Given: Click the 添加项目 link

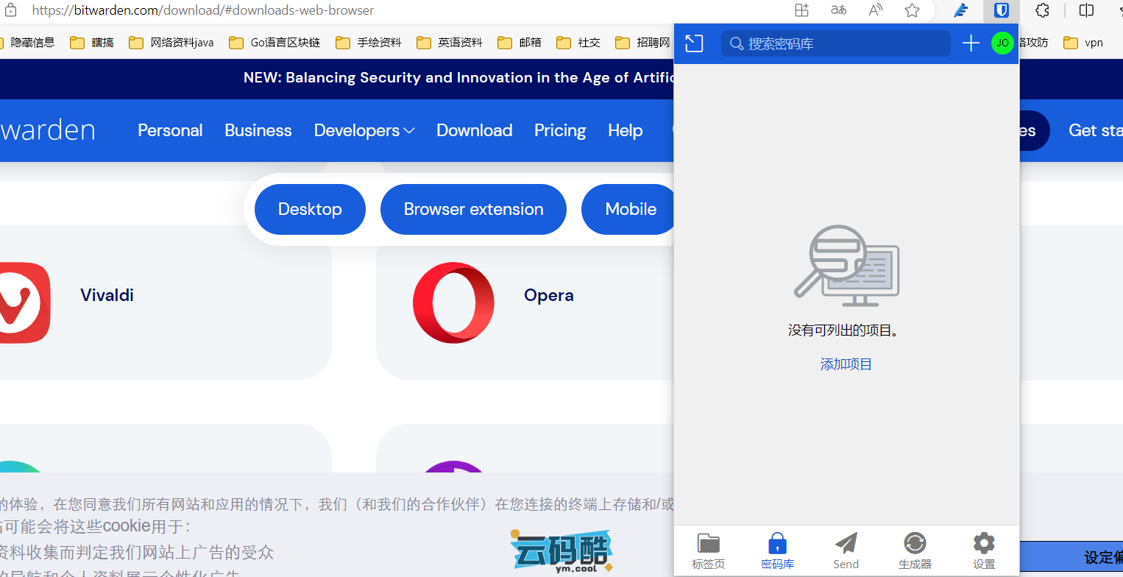Looking at the screenshot, I should click(846, 364).
